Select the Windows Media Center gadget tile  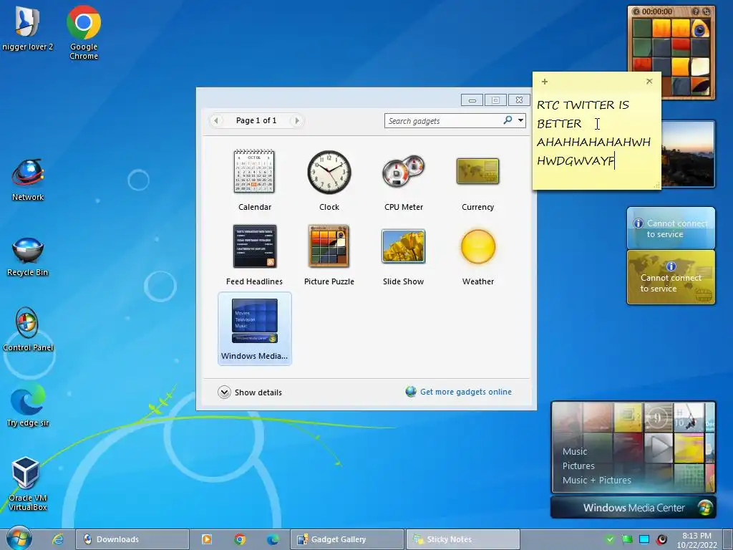pos(255,329)
